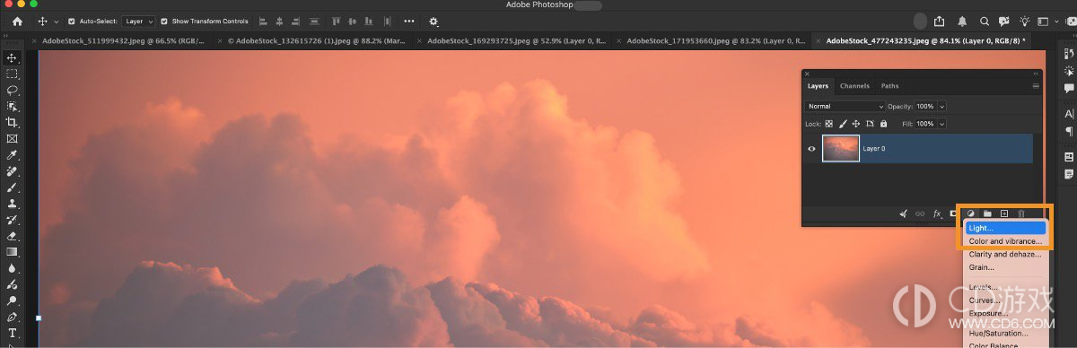Open the notifications bell

[962, 21]
